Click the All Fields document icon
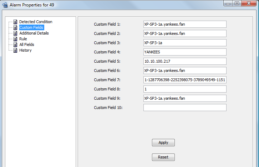The image size is (259, 167). 15,45
